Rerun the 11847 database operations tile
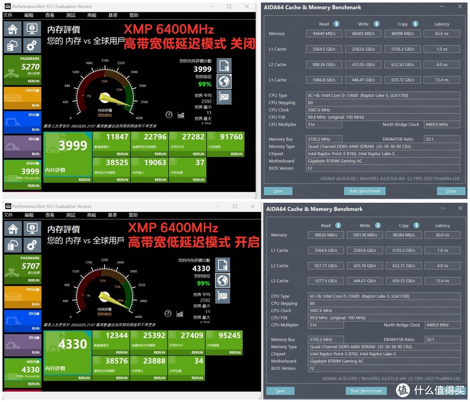Screen dimensions: 470x402 tap(122, 154)
